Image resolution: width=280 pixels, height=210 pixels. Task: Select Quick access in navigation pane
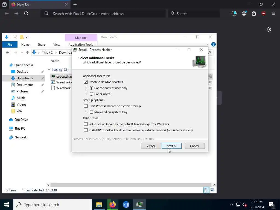pyautogui.click(x=24, y=65)
